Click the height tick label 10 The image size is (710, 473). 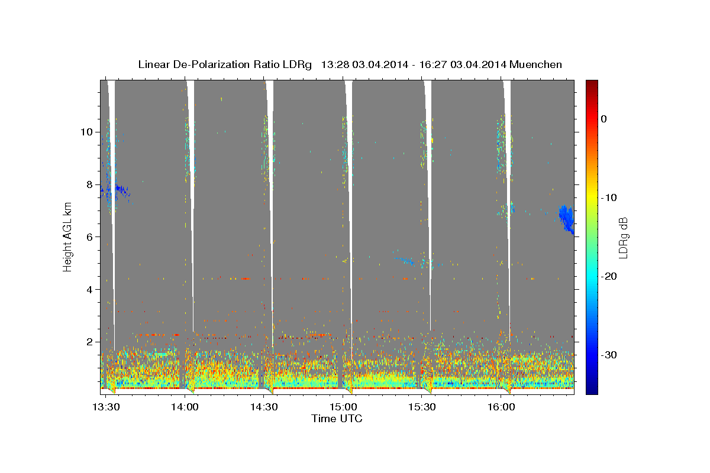coord(87,131)
